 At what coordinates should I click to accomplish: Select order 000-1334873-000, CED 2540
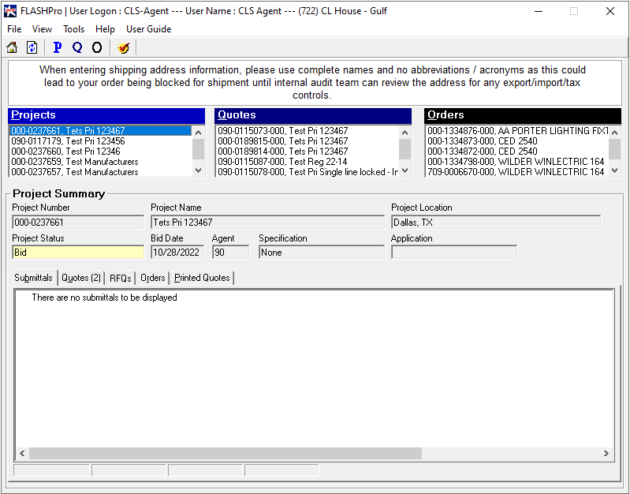(483, 141)
